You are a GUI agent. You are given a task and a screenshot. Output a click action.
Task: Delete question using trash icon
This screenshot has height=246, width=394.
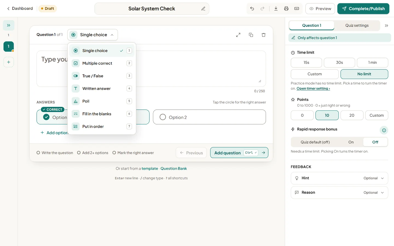(263, 35)
